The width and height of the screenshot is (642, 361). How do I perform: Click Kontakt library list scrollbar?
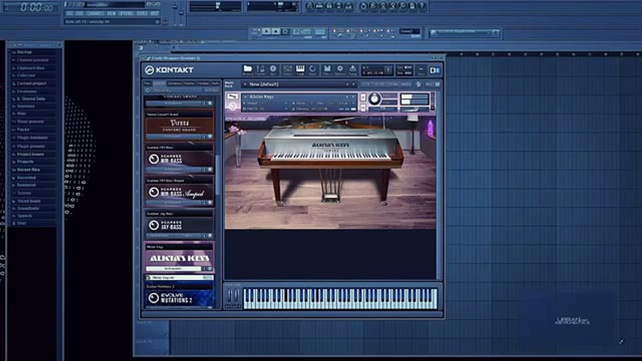(x=217, y=175)
